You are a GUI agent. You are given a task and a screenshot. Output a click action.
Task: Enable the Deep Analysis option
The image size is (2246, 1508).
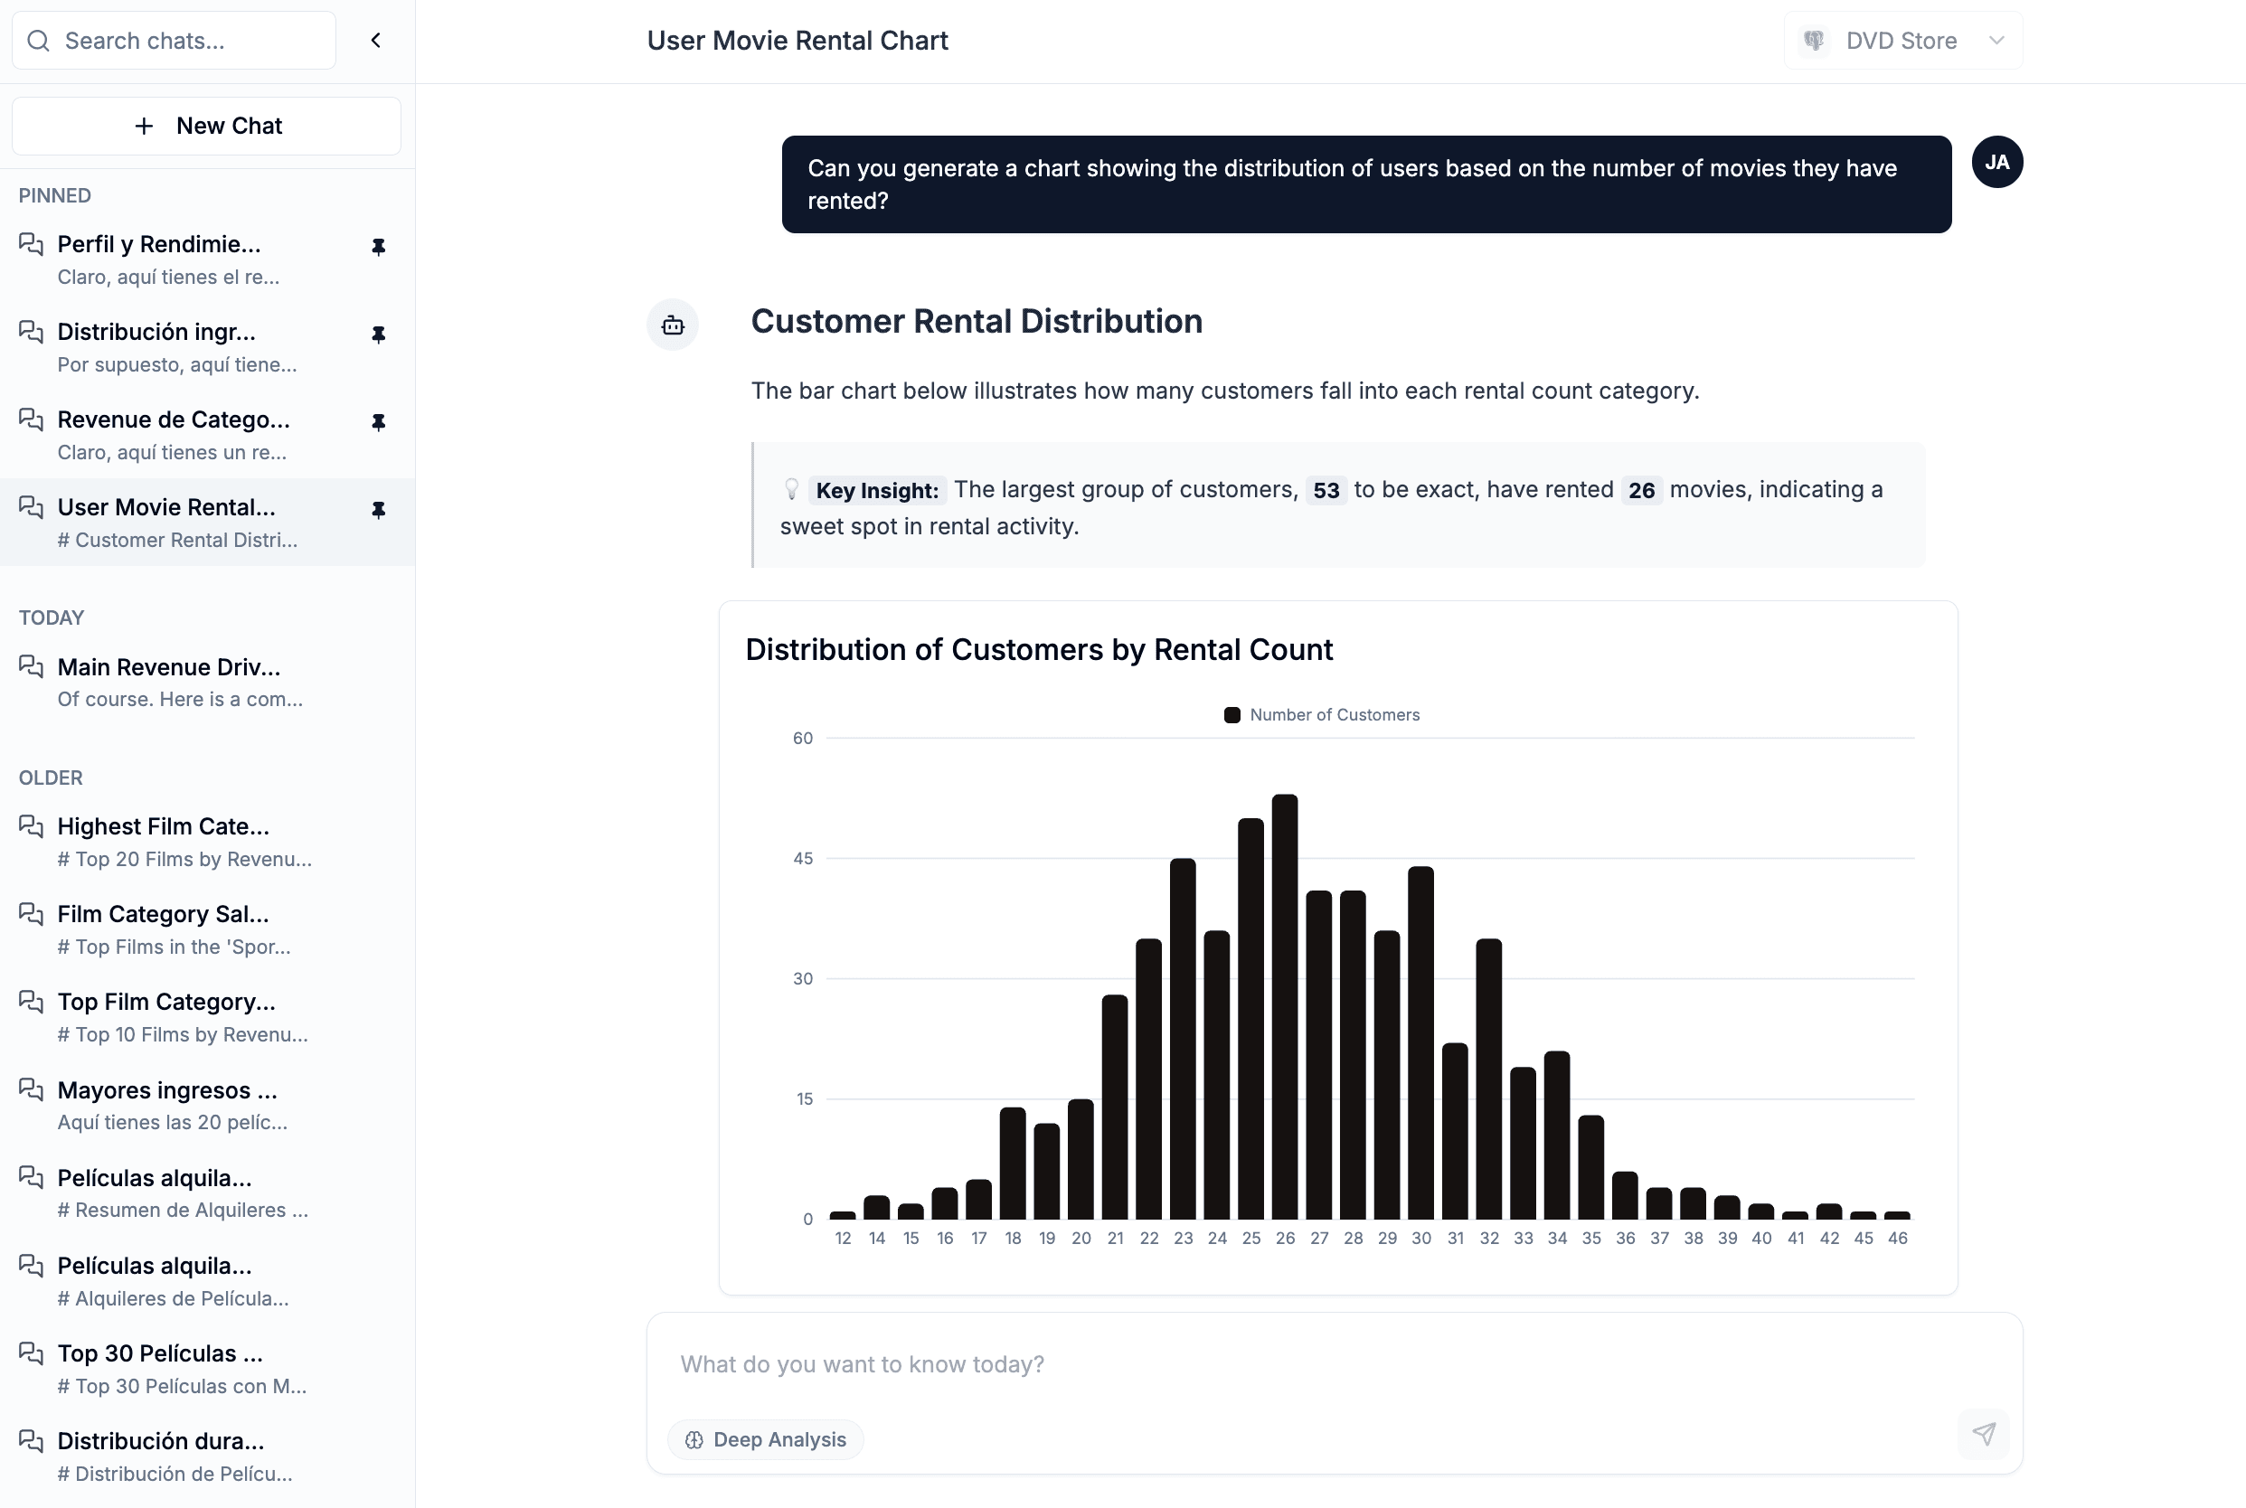click(x=766, y=1439)
